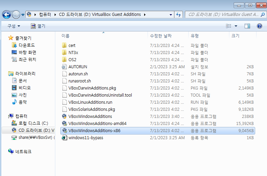The height and width of the screenshot is (176, 267).
Task: Open the recent pages dropdown arrow
Action: coord(23,15)
